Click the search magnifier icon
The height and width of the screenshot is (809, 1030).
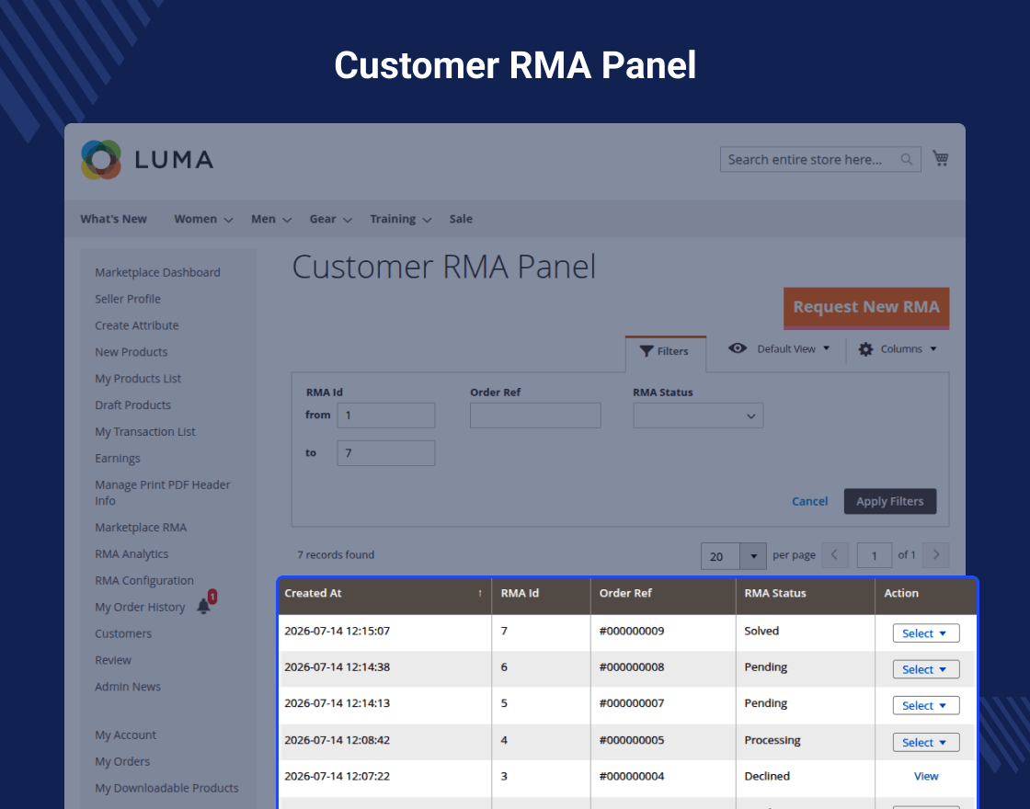(x=907, y=159)
